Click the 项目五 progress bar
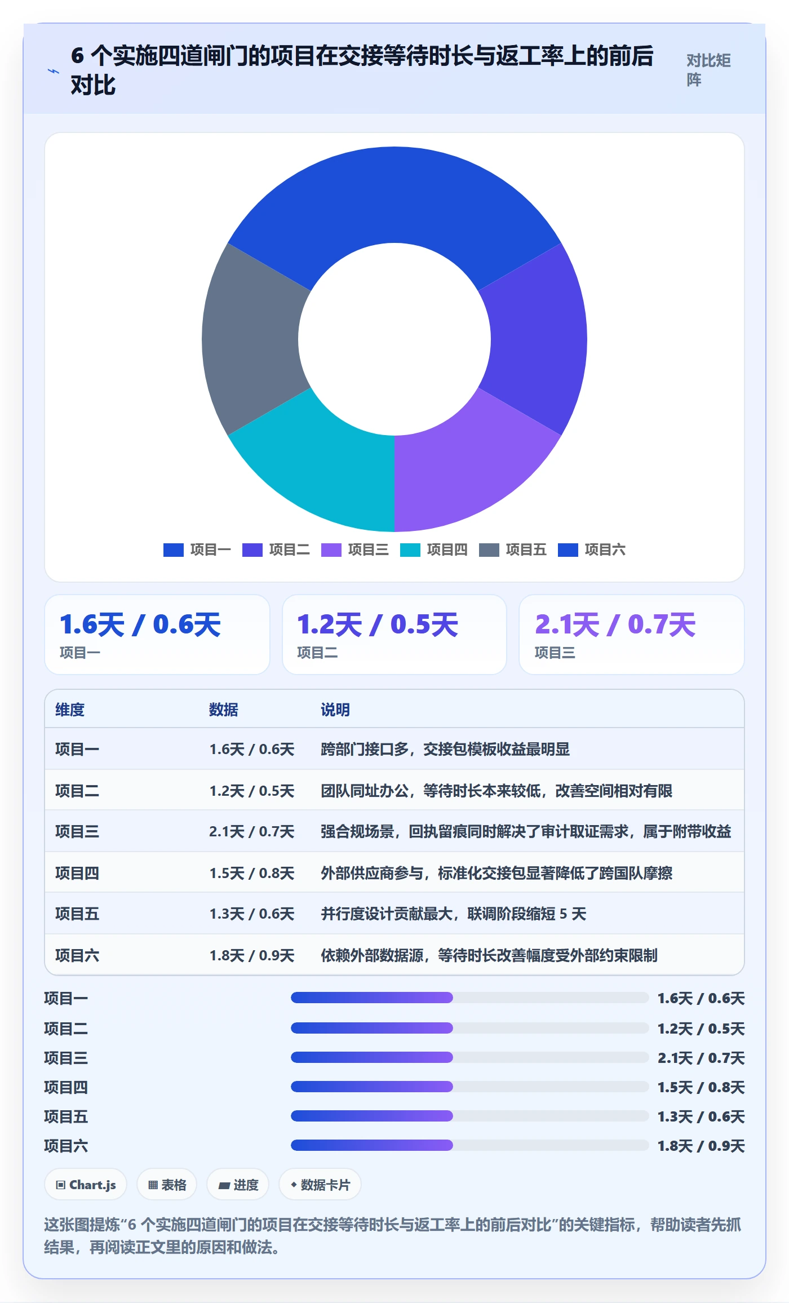Image resolution: width=789 pixels, height=1303 pixels. click(469, 1116)
